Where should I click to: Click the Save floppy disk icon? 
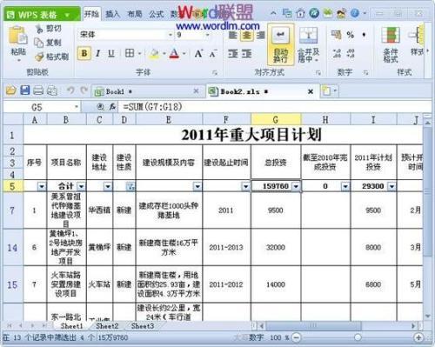pos(25,90)
